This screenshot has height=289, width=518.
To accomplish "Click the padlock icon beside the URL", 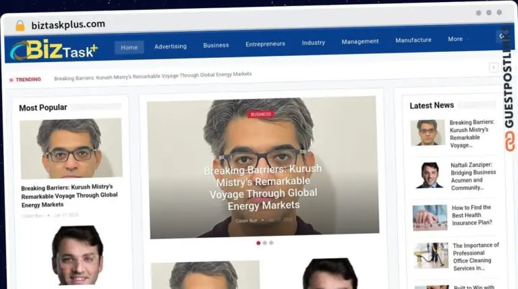I will click(20, 25).
